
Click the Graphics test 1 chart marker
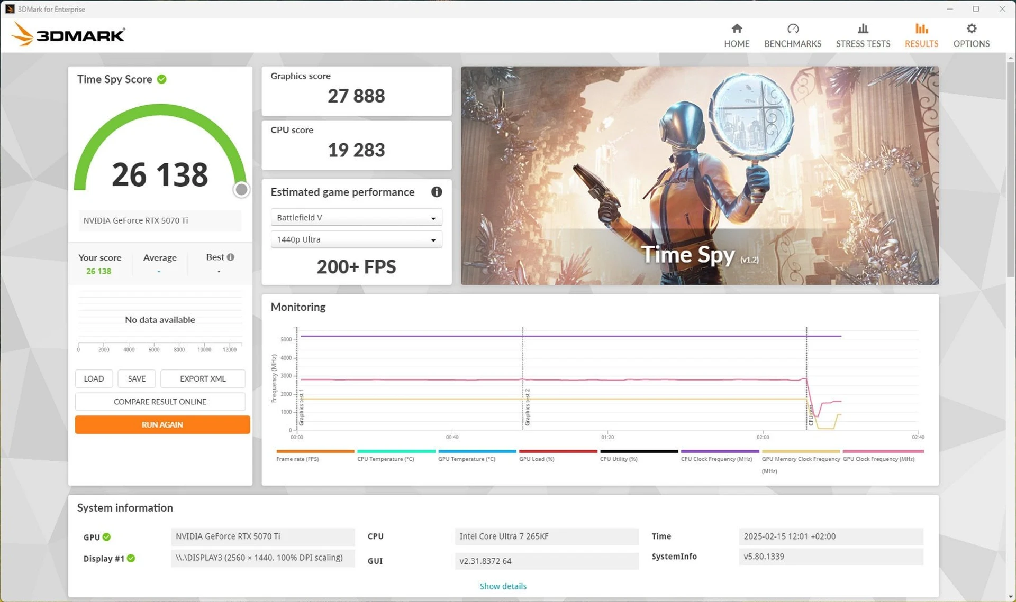[301, 407]
